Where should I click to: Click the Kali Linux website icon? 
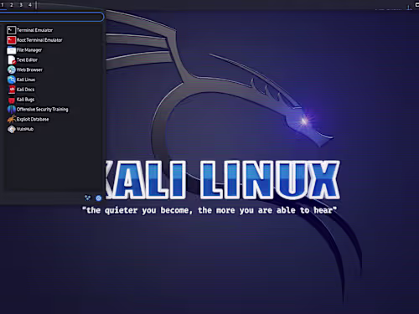12,80
